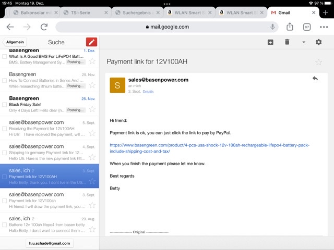334x250 pixels.
Task: Delete the open email with trash icon
Action: click(287, 42)
